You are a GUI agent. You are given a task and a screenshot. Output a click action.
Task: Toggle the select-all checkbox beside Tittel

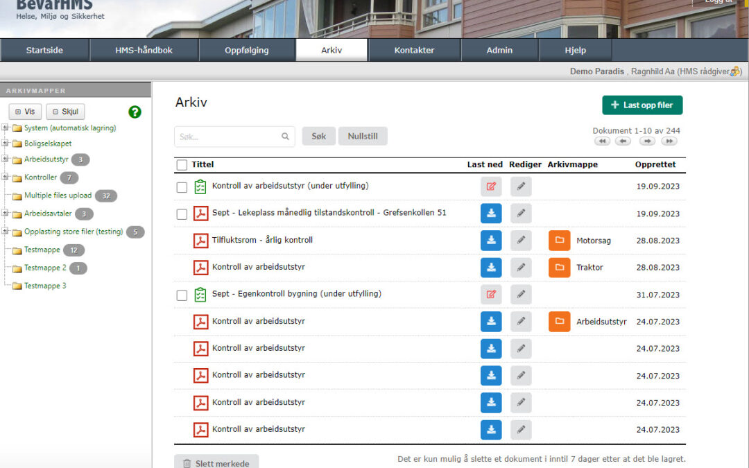coord(182,165)
